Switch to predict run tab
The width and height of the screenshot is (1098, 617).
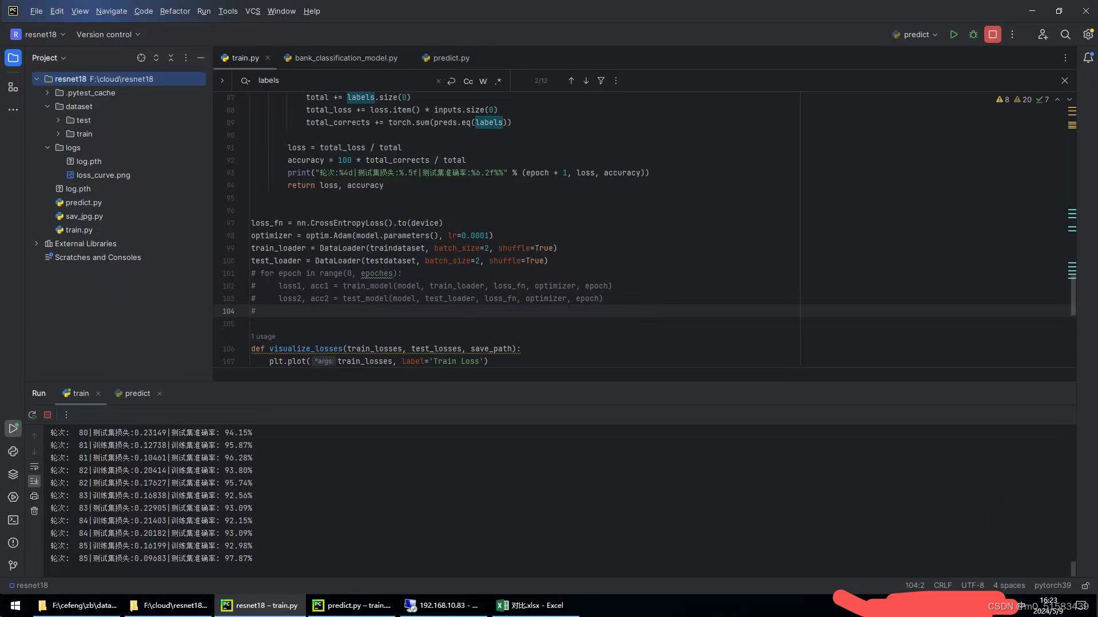(x=133, y=393)
